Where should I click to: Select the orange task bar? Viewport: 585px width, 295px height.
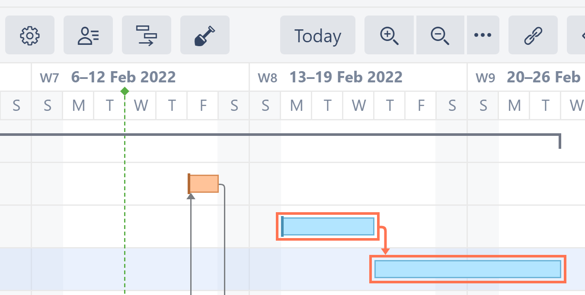point(204,184)
